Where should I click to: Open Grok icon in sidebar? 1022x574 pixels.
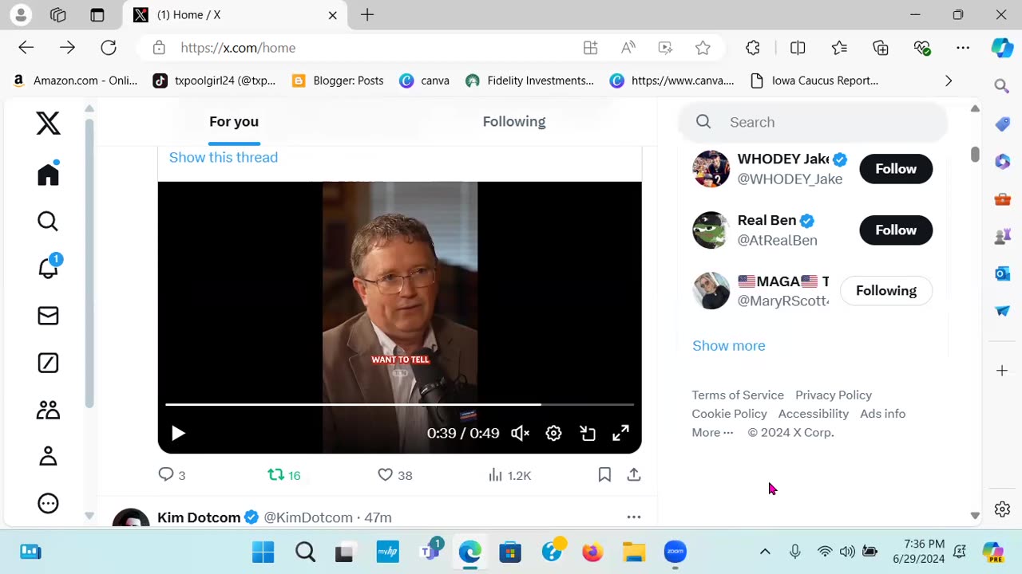[x=48, y=363]
